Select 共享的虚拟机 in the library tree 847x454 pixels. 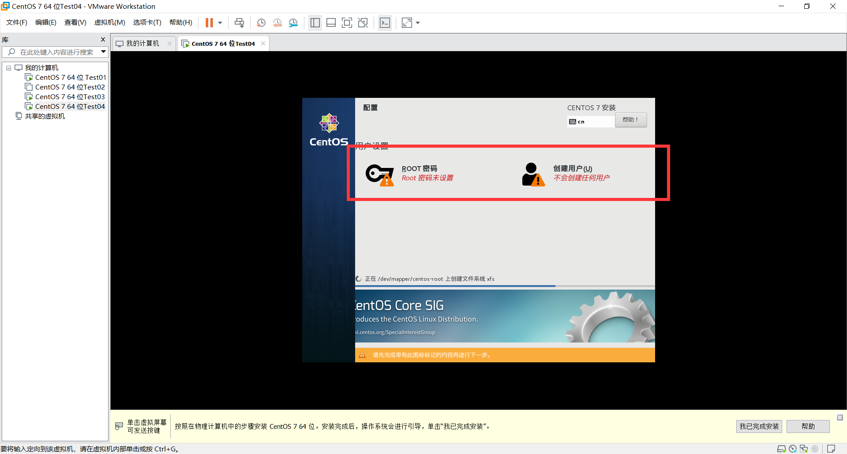(45, 116)
